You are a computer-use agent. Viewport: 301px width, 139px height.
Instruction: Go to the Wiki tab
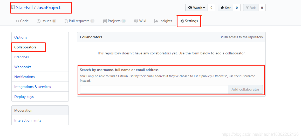(140, 21)
